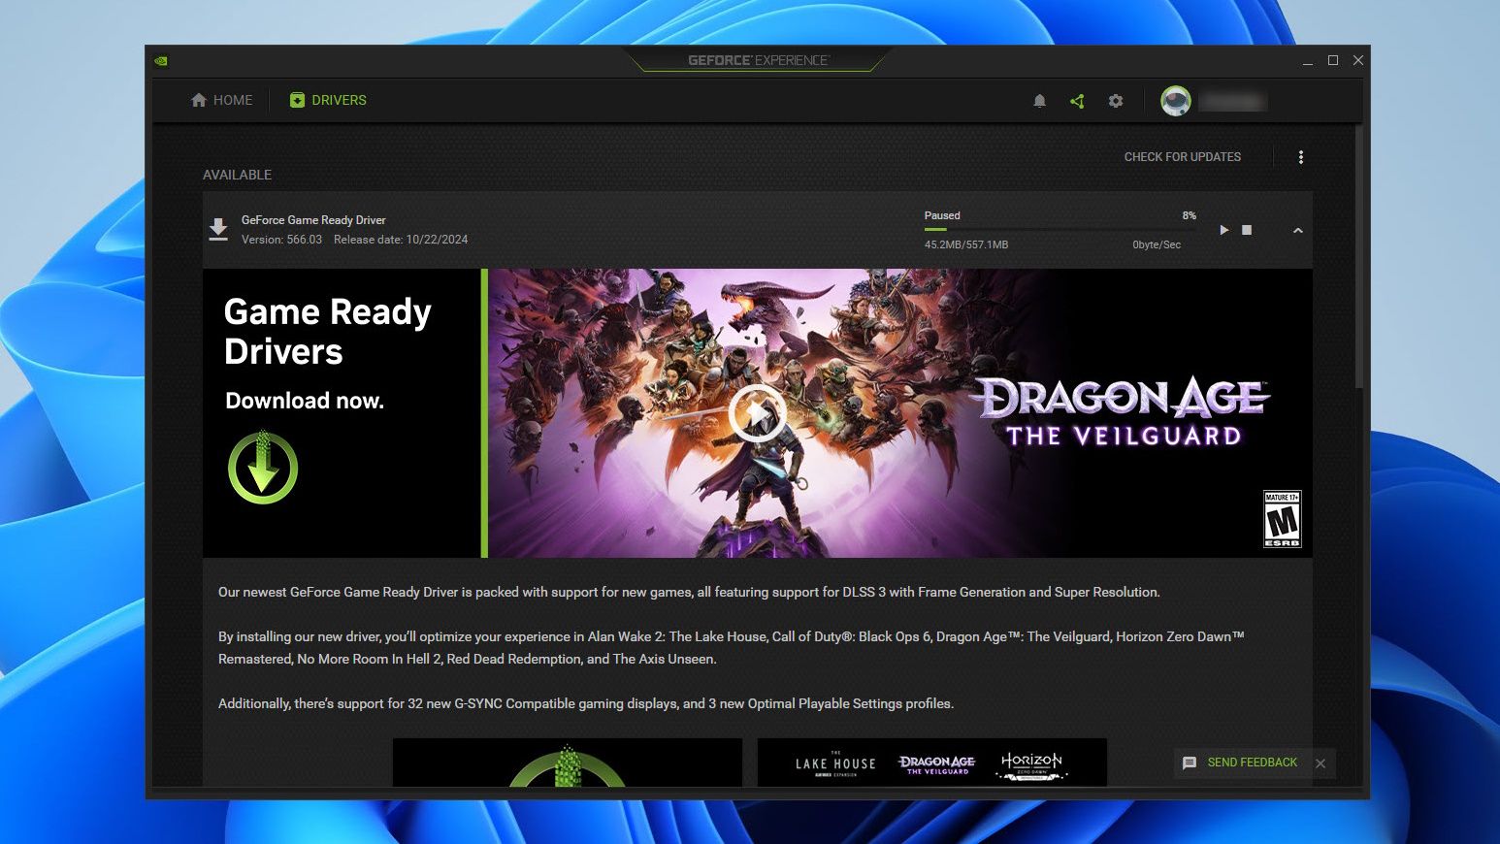This screenshot has height=844, width=1500.
Task: Open GeForce Experience settings gear
Action: (x=1116, y=100)
